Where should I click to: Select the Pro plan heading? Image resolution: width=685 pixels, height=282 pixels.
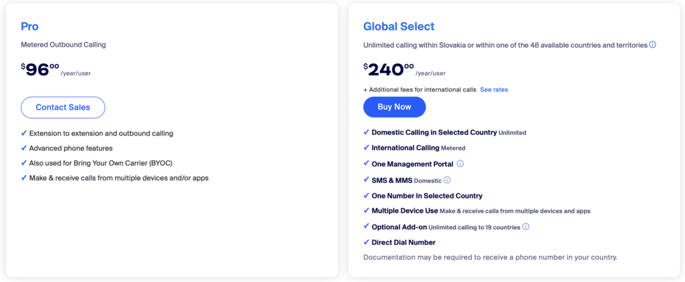coord(29,27)
